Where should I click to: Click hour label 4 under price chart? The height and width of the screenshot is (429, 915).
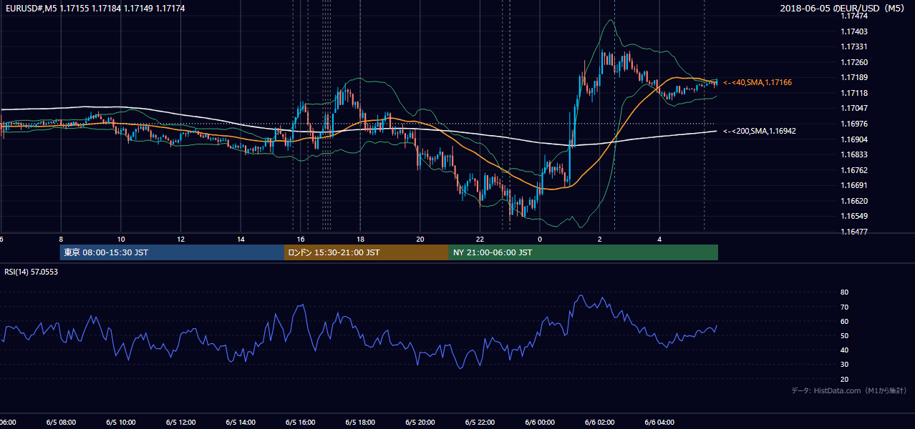tap(659, 239)
